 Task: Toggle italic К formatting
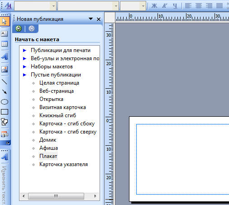pos(164,6)
